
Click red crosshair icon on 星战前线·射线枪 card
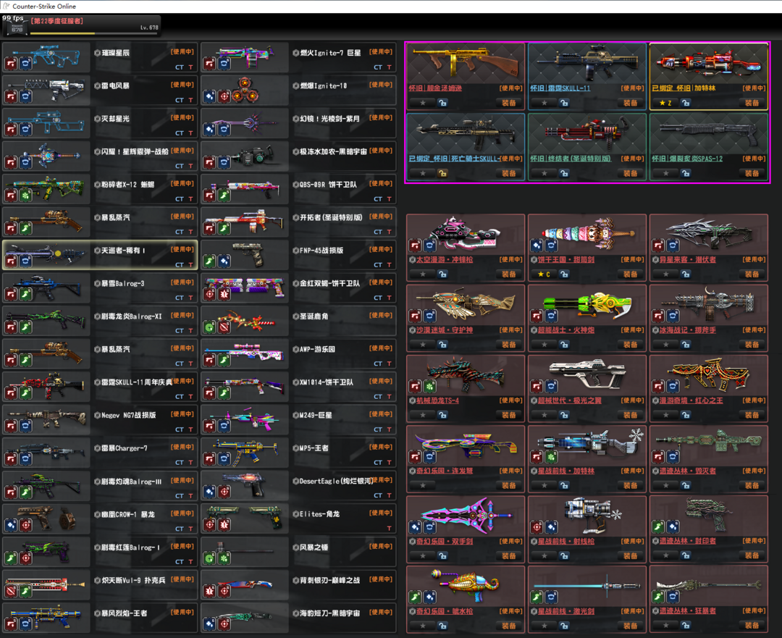537,526
